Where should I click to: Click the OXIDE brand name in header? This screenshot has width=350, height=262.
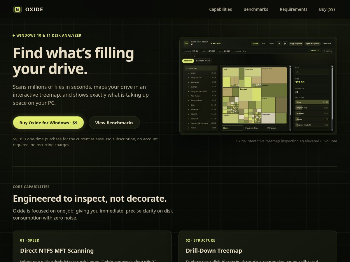click(34, 9)
